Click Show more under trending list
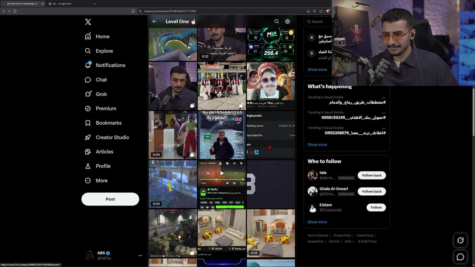The width and height of the screenshot is (475, 267). pyautogui.click(x=317, y=70)
